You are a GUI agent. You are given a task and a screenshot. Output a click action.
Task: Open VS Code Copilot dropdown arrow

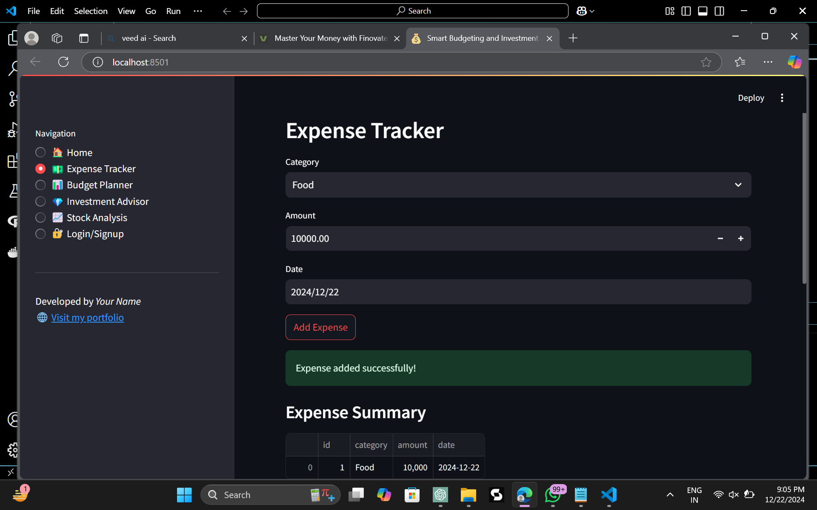(x=592, y=11)
